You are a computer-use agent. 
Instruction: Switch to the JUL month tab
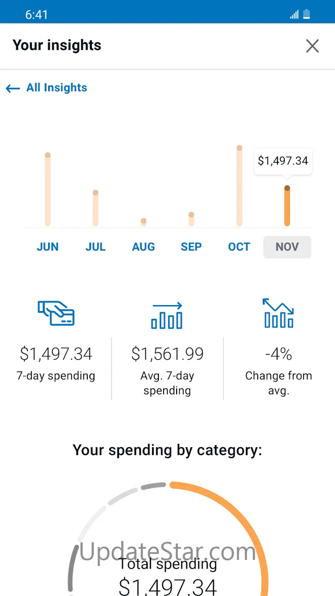pos(95,247)
